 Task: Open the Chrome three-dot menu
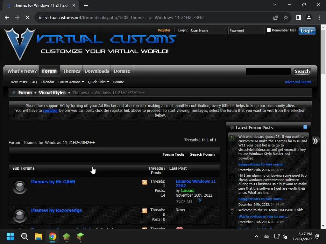pyautogui.click(x=319, y=18)
